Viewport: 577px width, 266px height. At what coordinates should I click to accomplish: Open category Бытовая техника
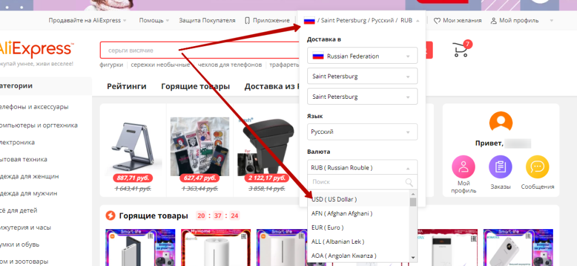(x=23, y=160)
